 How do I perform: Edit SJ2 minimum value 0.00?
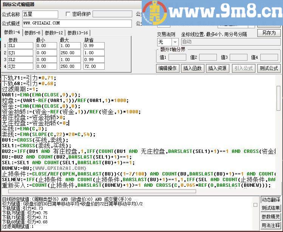[46, 66]
